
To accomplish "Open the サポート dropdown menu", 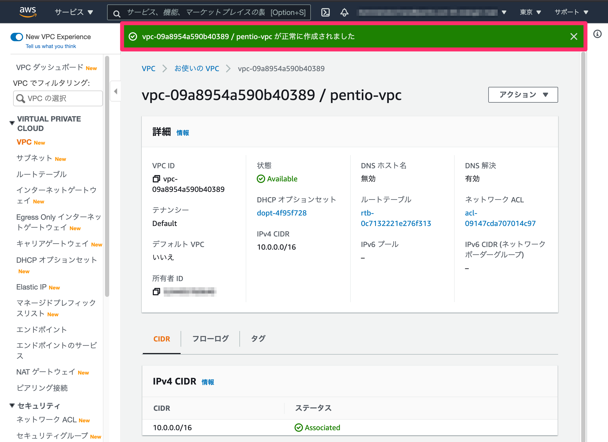I will pyautogui.click(x=571, y=12).
